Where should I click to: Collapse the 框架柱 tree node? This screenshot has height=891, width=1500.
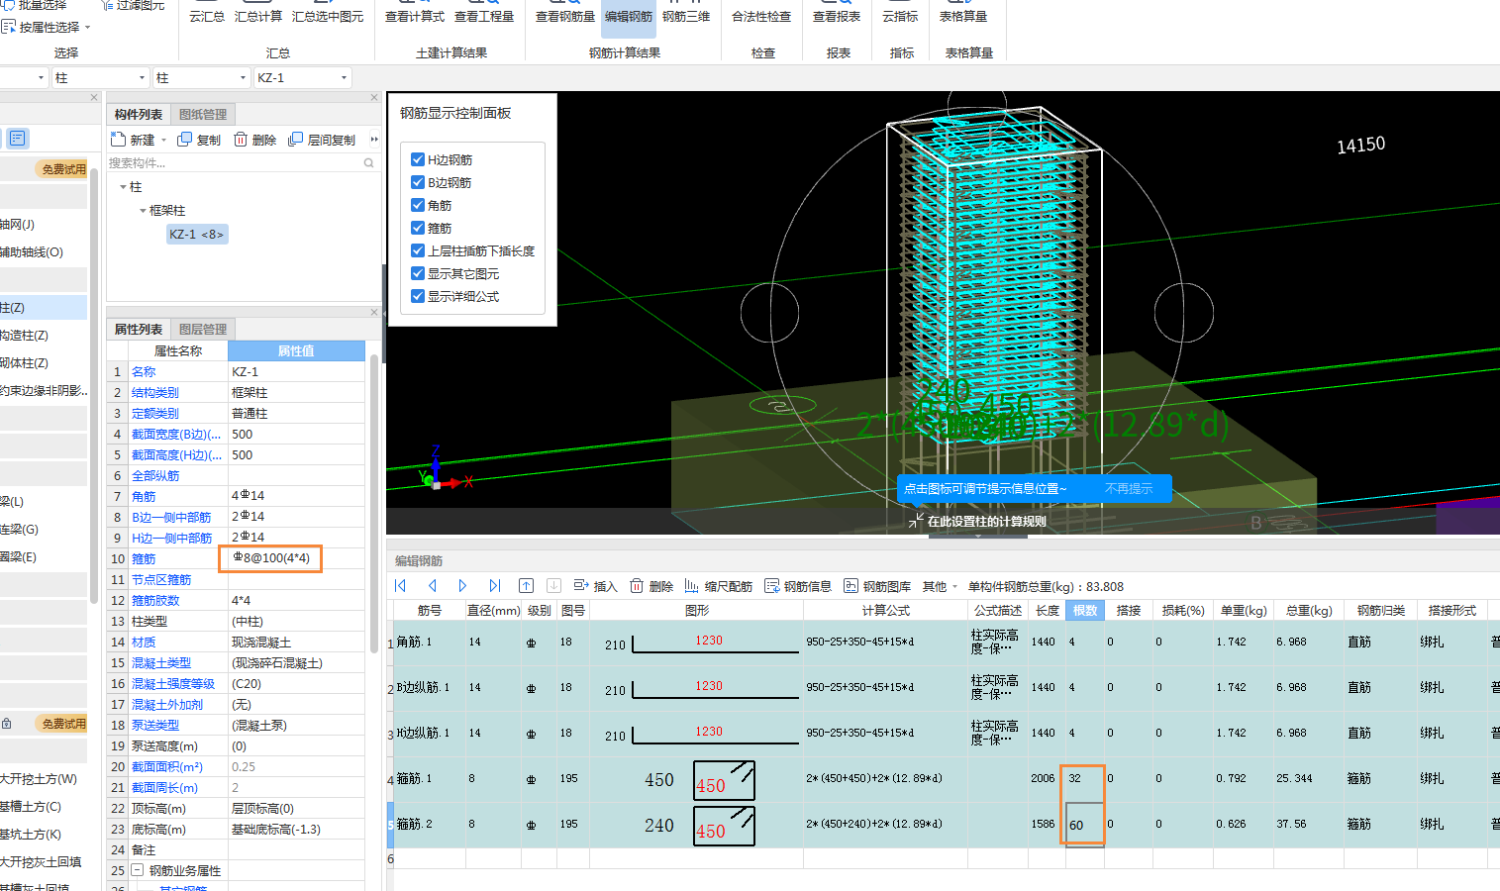(x=143, y=211)
